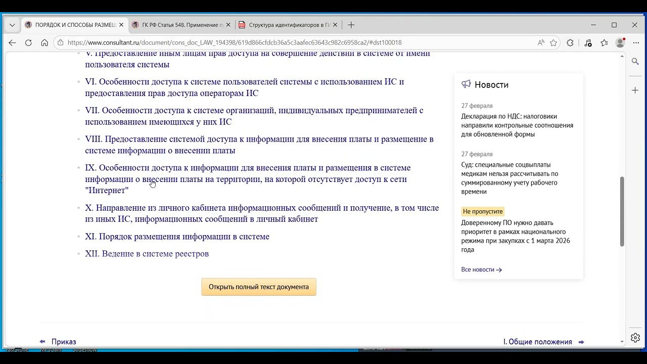
Task: Add page to favorites star
Action: [x=553, y=43]
